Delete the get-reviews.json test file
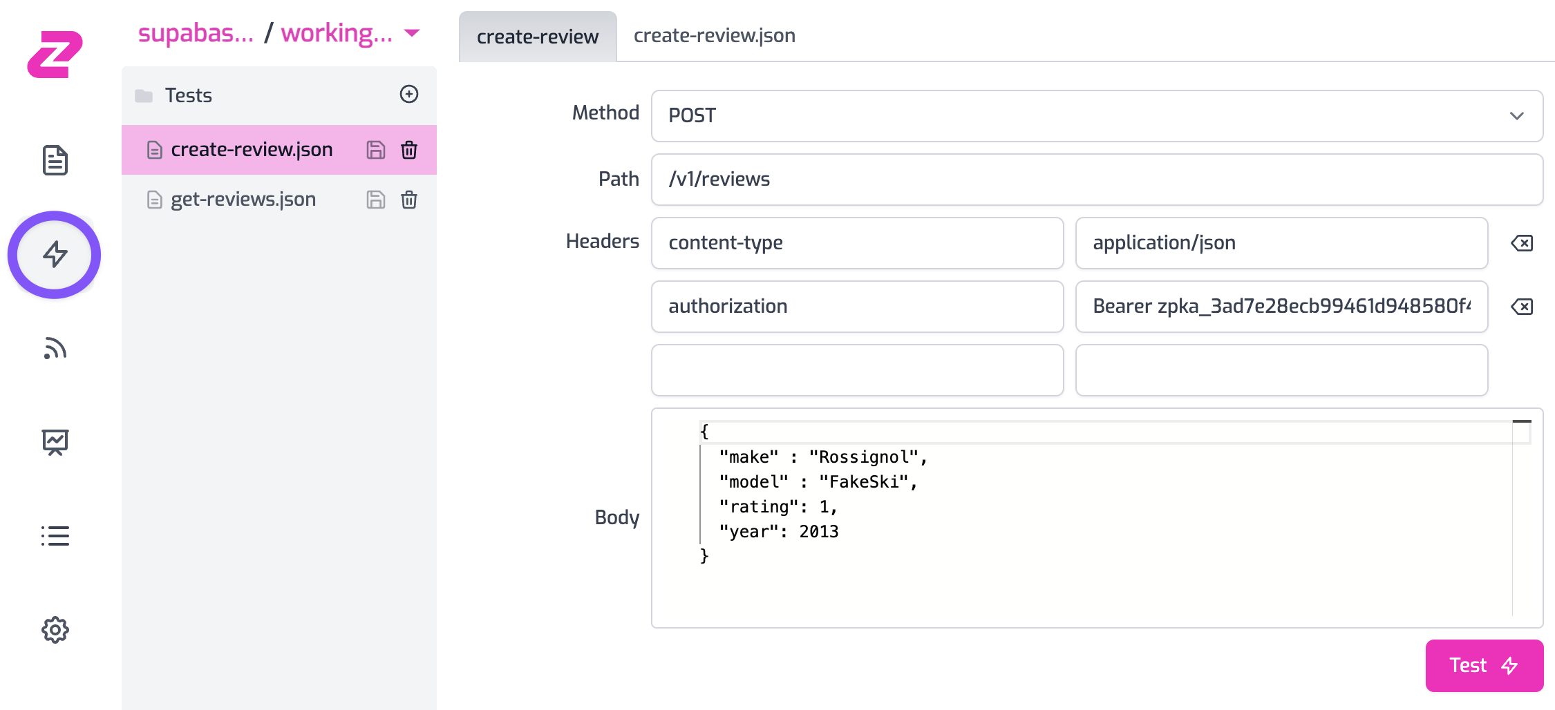 [409, 200]
